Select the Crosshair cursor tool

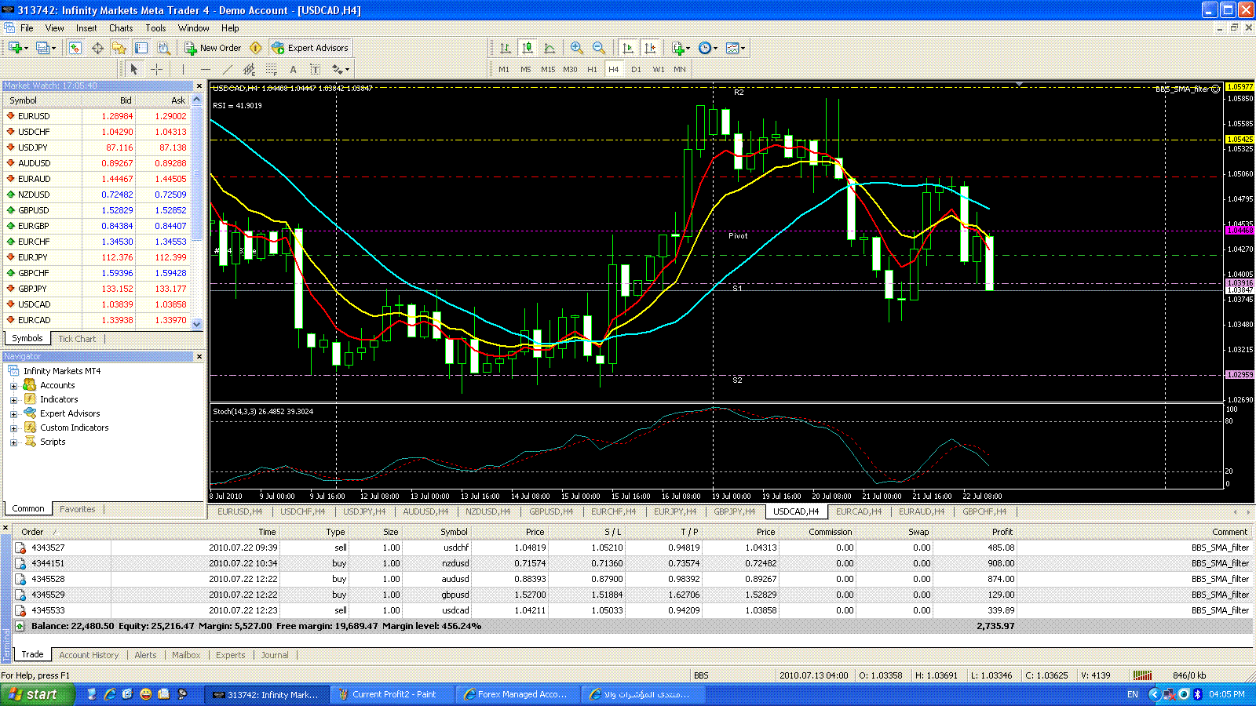[156, 69]
